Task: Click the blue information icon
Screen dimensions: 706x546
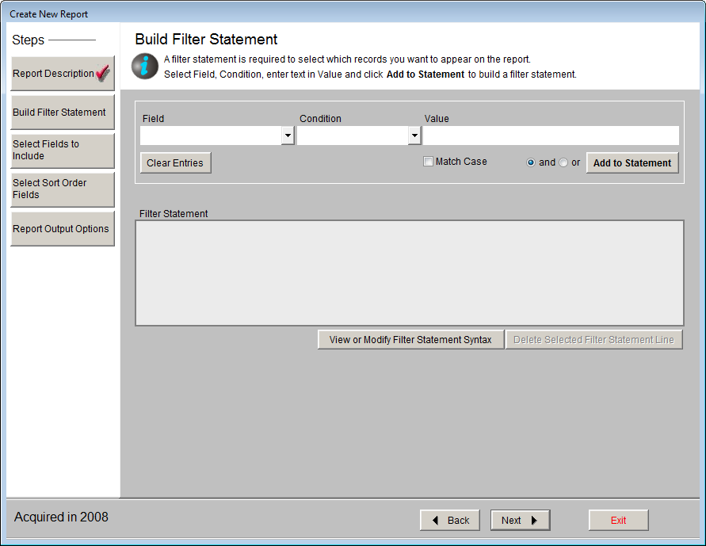Action: (x=144, y=65)
